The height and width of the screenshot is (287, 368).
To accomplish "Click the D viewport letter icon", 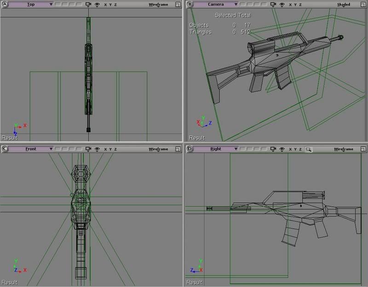I will 190,149.
